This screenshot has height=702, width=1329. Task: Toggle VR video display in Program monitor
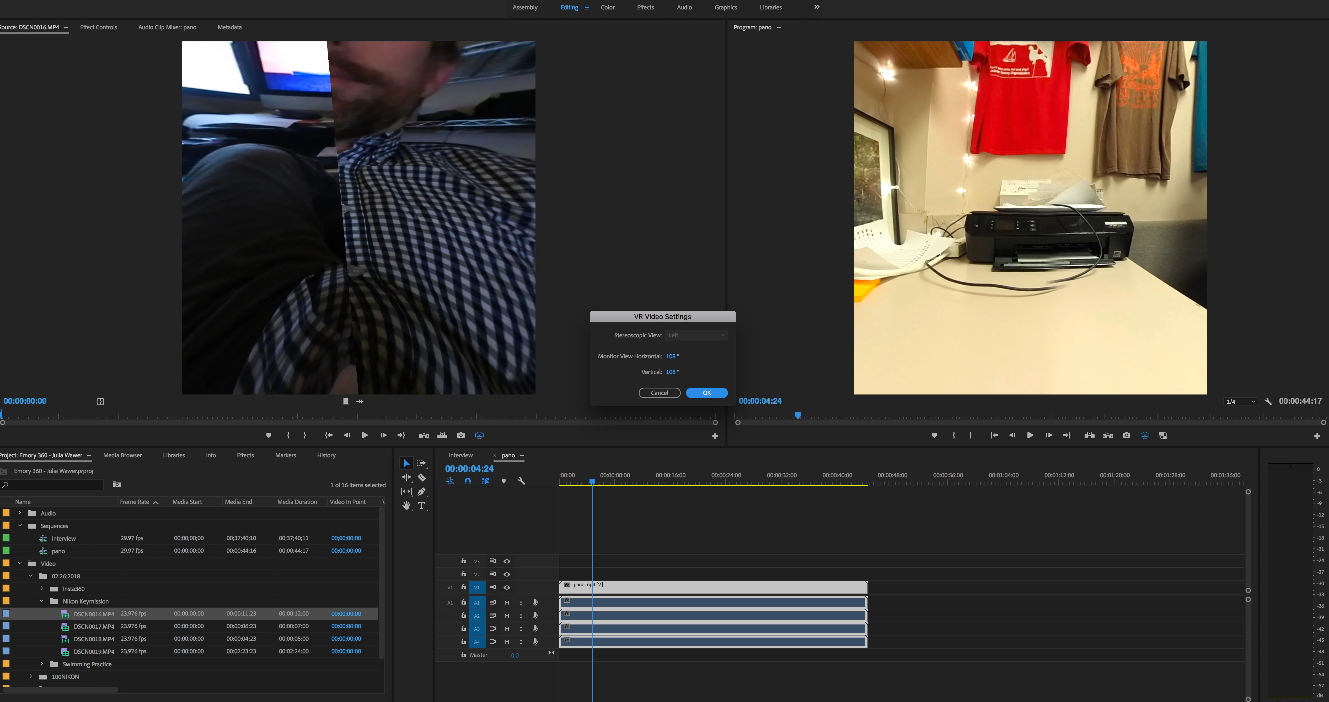1144,436
